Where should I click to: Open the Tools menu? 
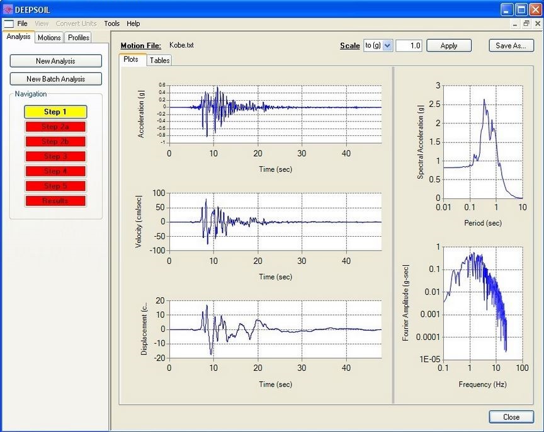pos(111,23)
